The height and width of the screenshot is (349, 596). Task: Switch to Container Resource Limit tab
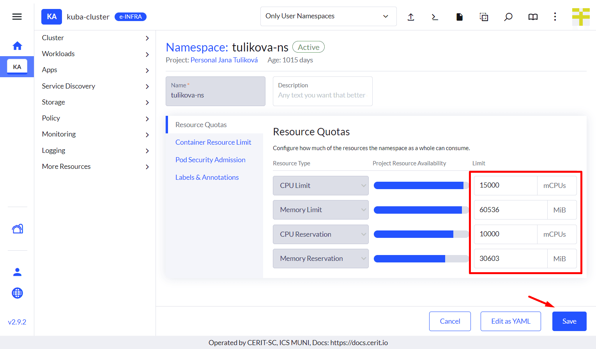tap(213, 142)
